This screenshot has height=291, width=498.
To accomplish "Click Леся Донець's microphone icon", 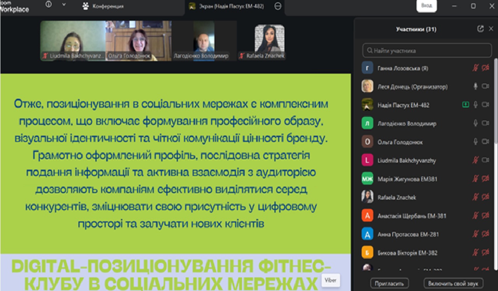I will pyautogui.click(x=475, y=87).
